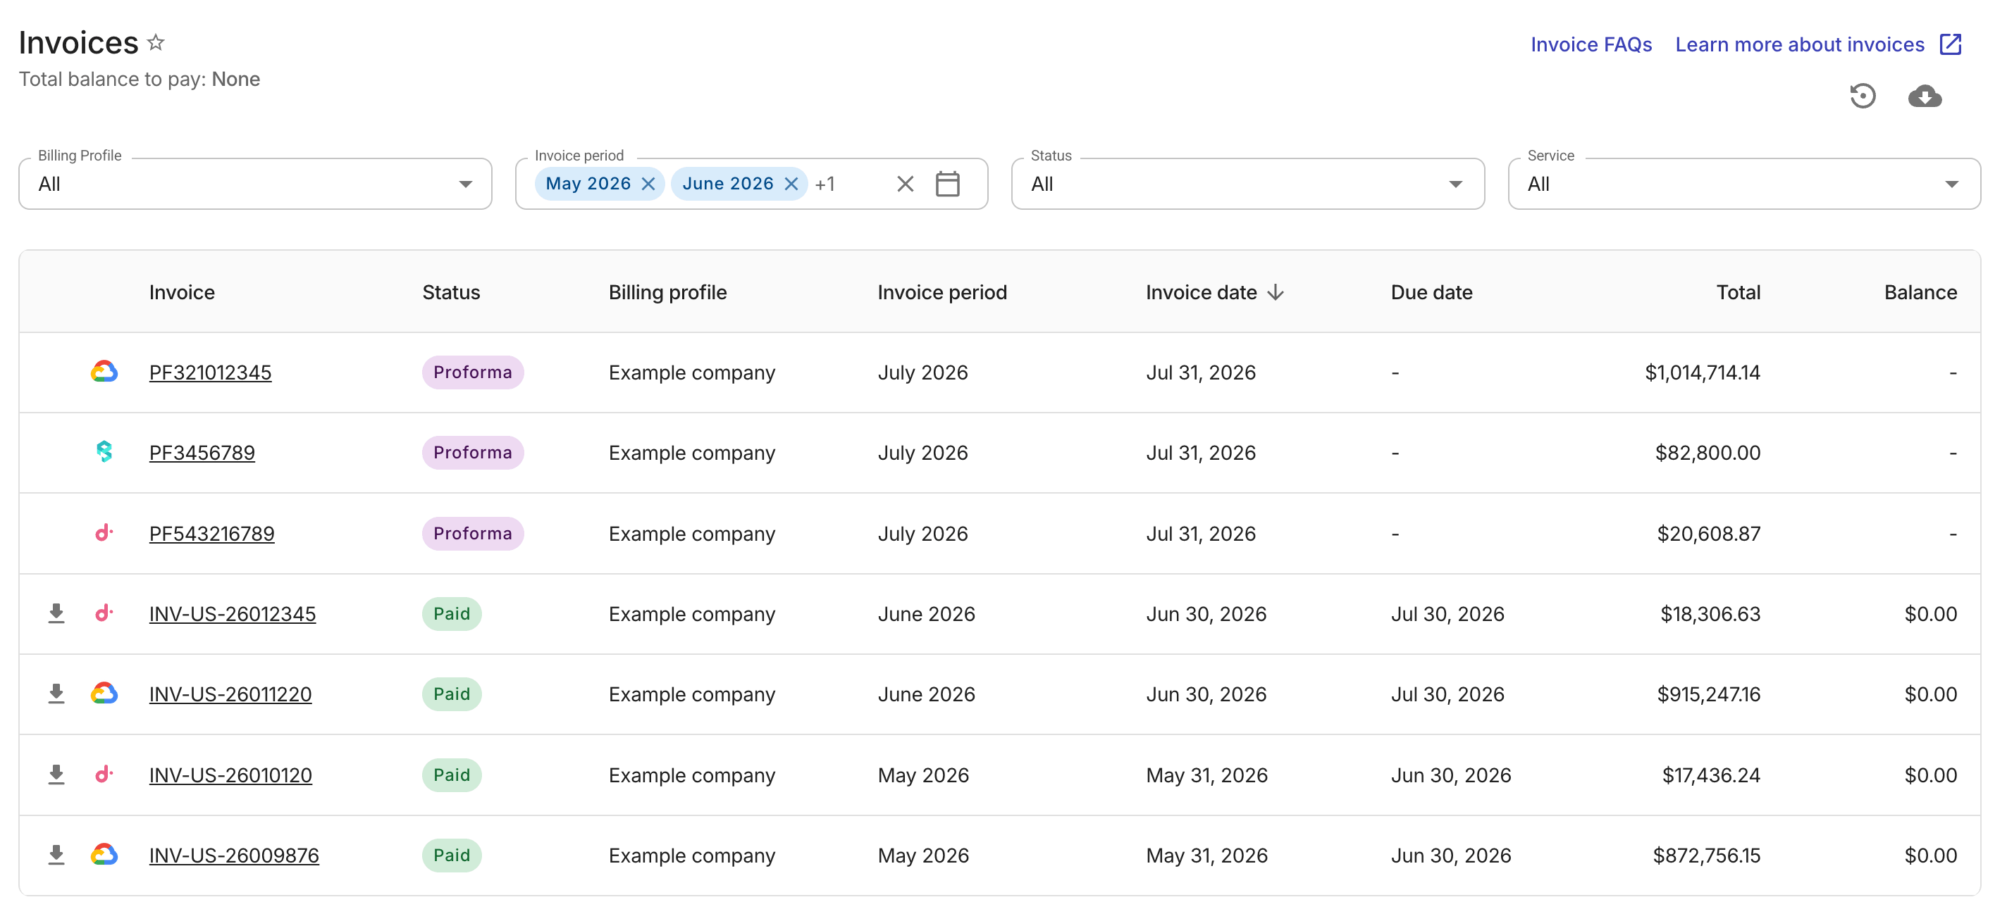Remove the June 2026 period chip
This screenshot has width=2007, height=921.
(x=791, y=184)
